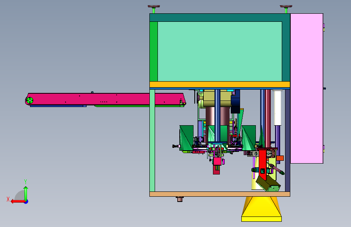Viewport: 351px width, 227px height.
Task: Click the green Y axis arrow of triad
Action: point(26,193)
